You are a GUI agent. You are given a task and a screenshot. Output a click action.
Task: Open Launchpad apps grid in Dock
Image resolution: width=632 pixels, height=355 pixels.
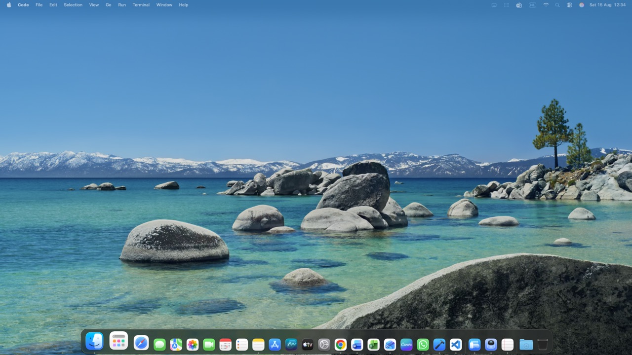click(118, 341)
